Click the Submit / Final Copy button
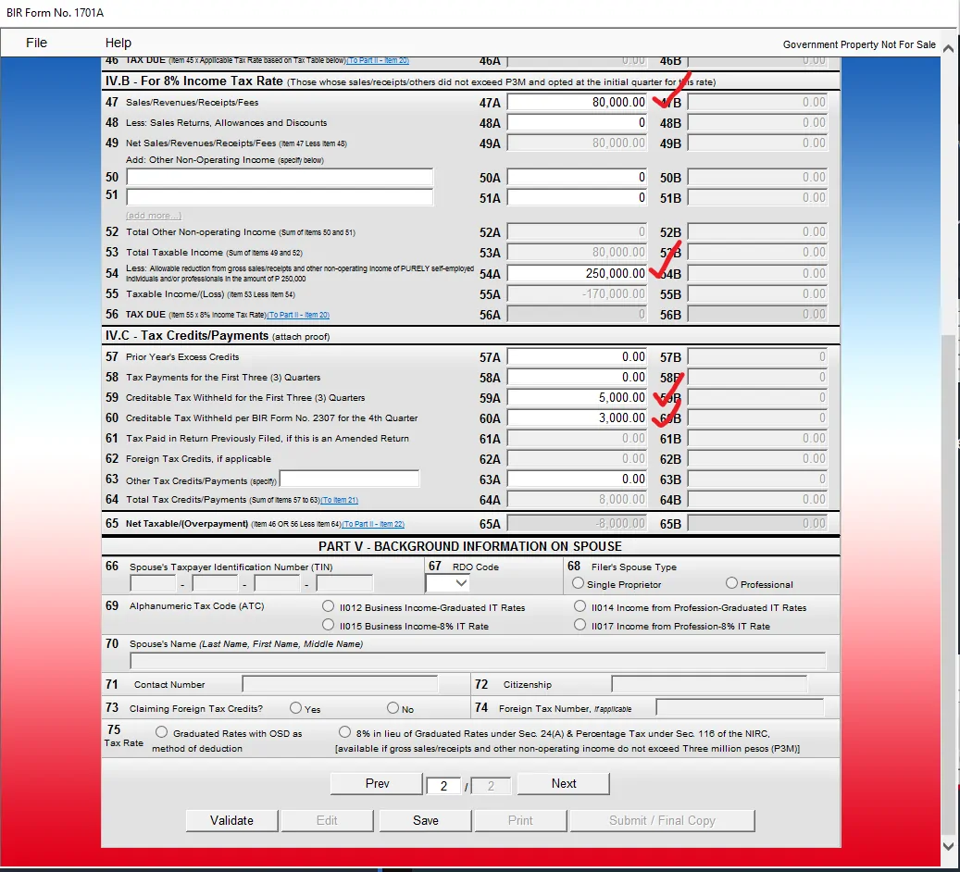This screenshot has width=960, height=872. pyautogui.click(x=663, y=820)
